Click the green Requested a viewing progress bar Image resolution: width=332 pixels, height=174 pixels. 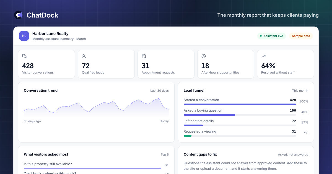point(188,136)
